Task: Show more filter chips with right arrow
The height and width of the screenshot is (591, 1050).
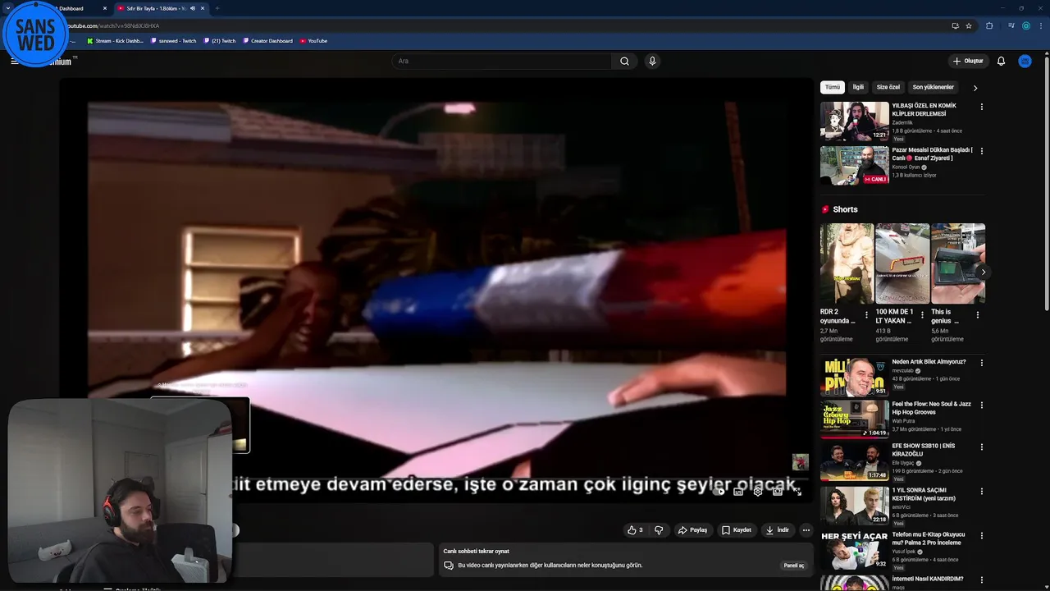Action: point(975,88)
